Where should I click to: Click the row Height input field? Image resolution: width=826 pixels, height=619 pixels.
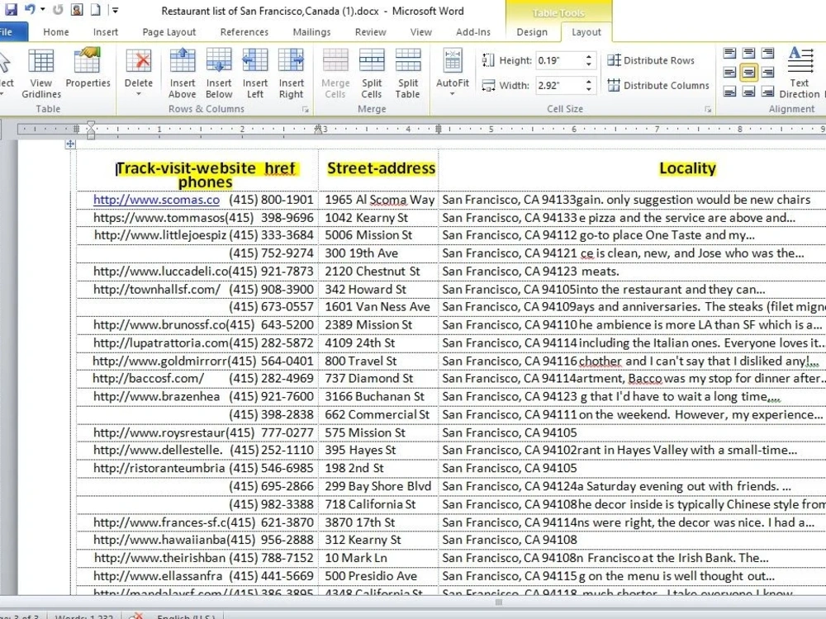pyautogui.click(x=558, y=60)
